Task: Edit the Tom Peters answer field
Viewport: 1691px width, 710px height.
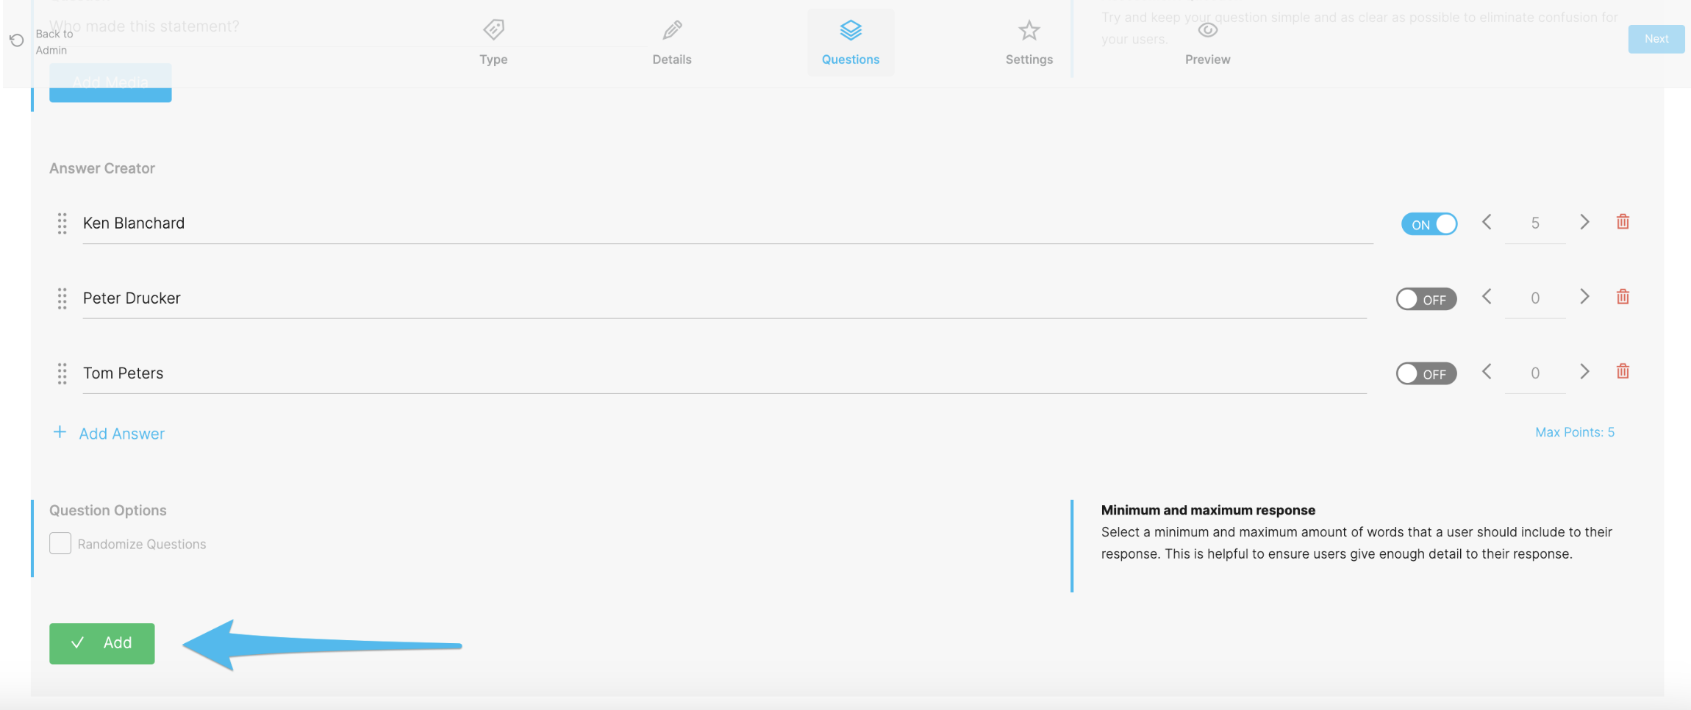Action: (x=725, y=373)
